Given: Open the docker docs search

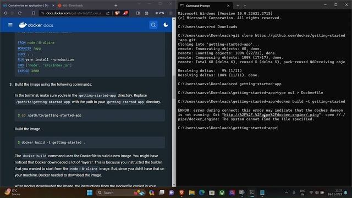Looking at the screenshot, I should [153, 25].
